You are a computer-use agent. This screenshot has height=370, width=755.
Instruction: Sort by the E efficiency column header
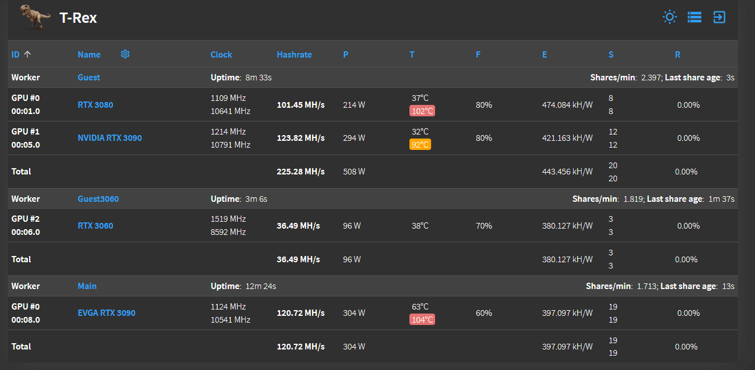(545, 55)
